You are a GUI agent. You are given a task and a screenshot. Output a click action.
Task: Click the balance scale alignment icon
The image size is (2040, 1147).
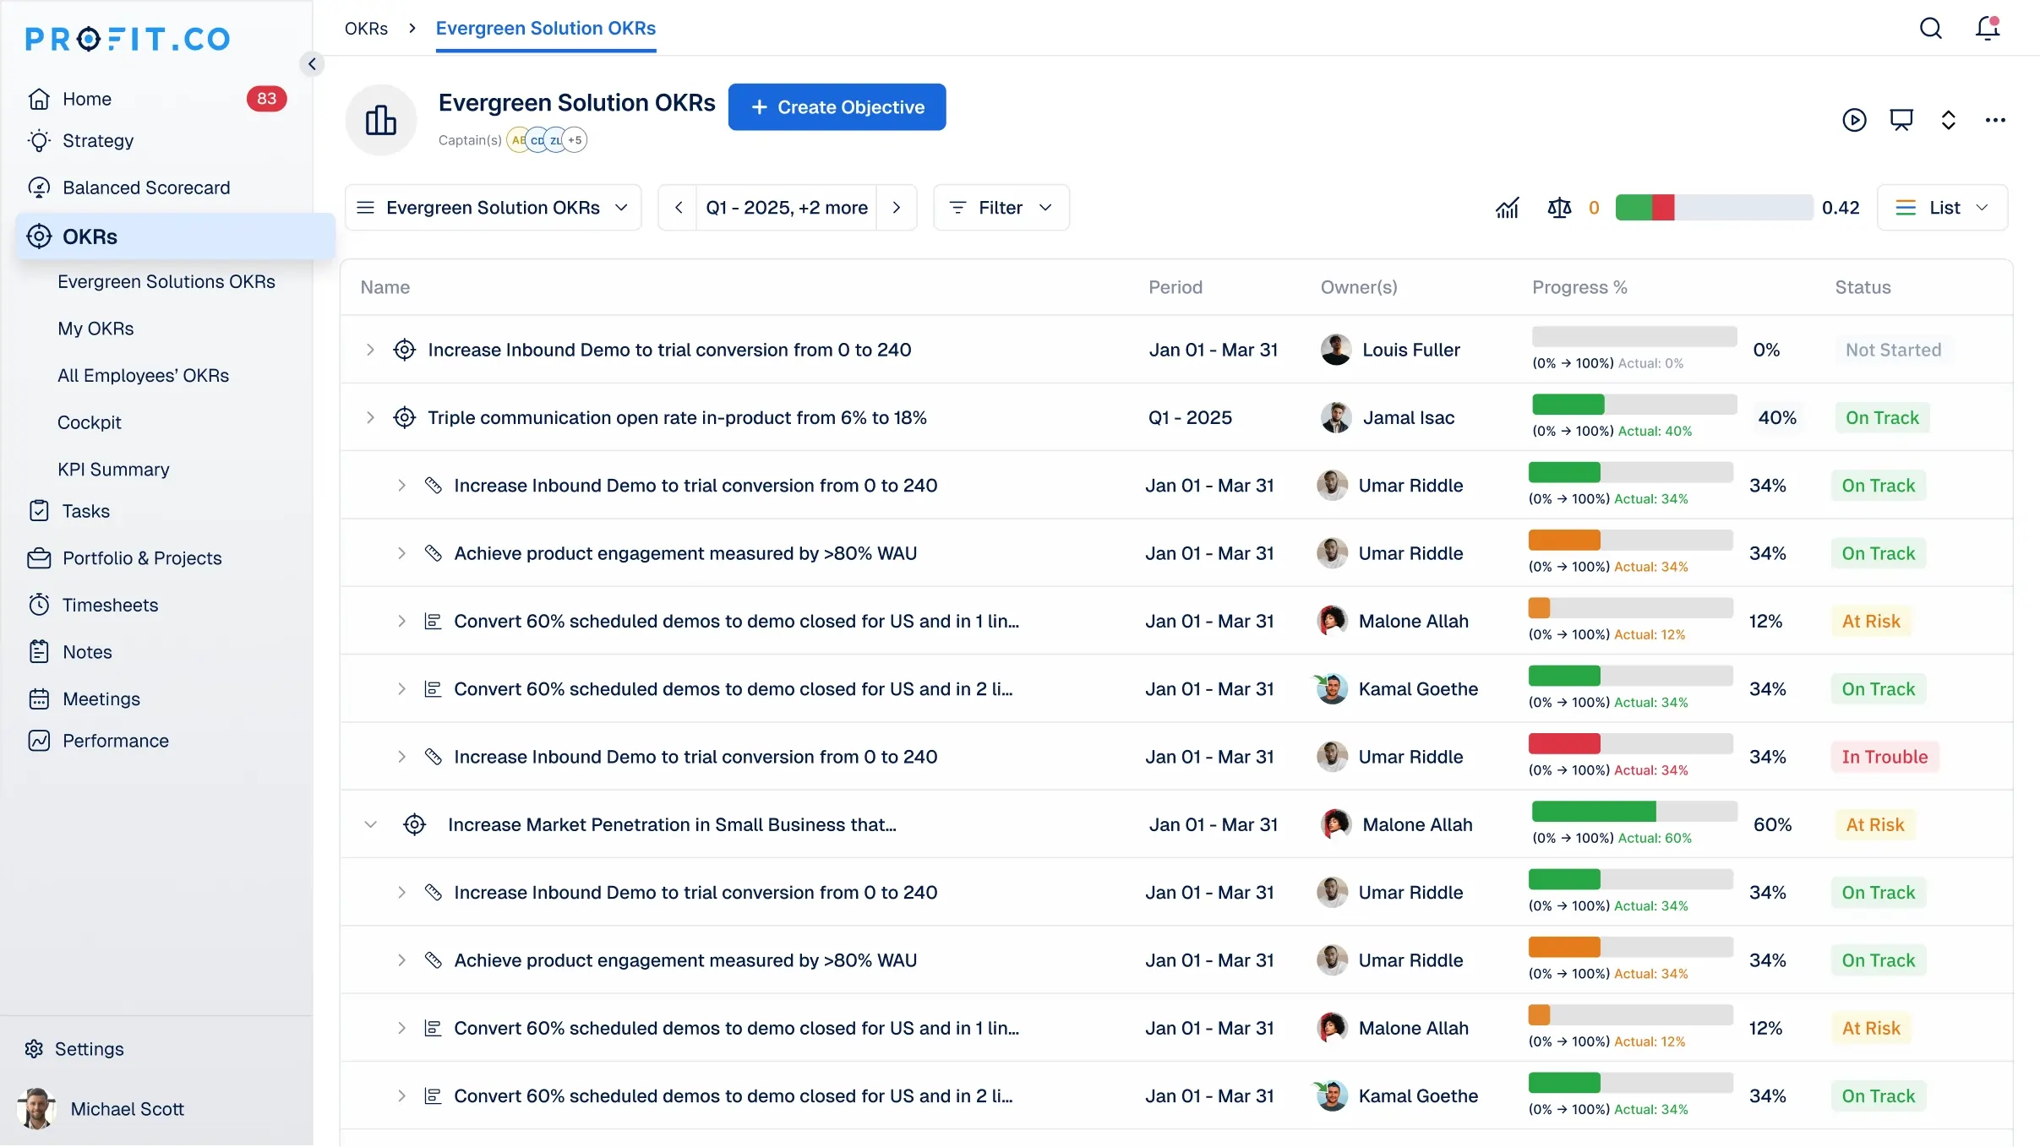pyautogui.click(x=1559, y=208)
